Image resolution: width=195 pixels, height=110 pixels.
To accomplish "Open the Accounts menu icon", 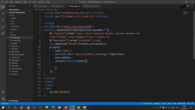I will (x=3, y=92).
